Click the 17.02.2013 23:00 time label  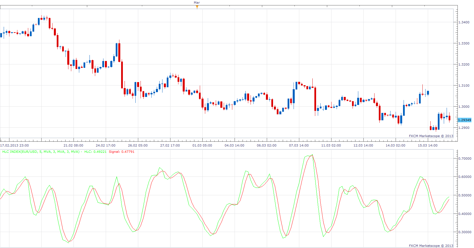(x=15, y=145)
